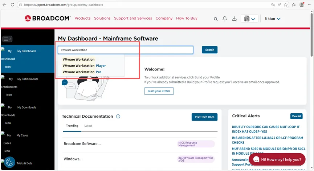
Task: Click View All critical alerts button
Action: point(296,116)
